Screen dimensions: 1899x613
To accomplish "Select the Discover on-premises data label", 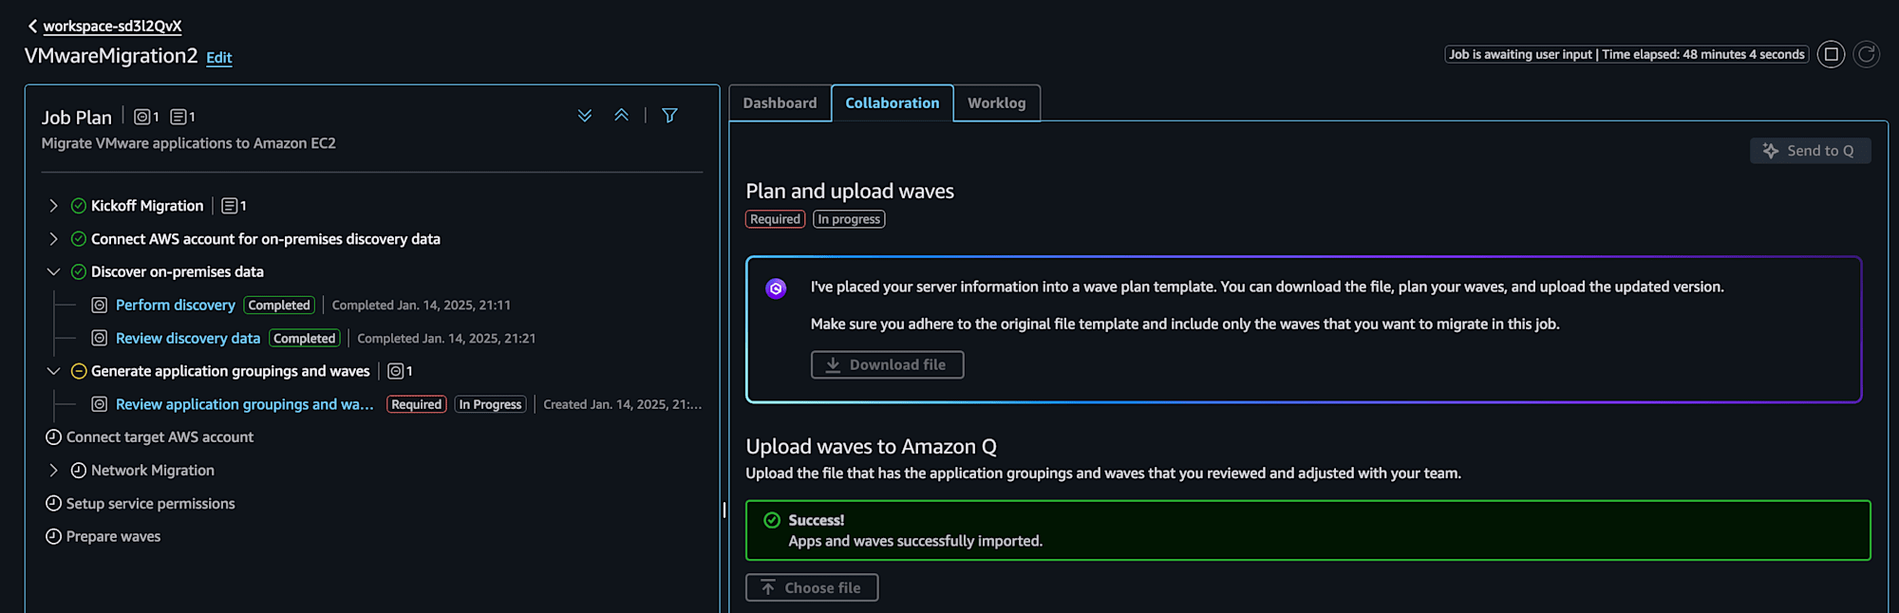I will pyautogui.click(x=178, y=272).
